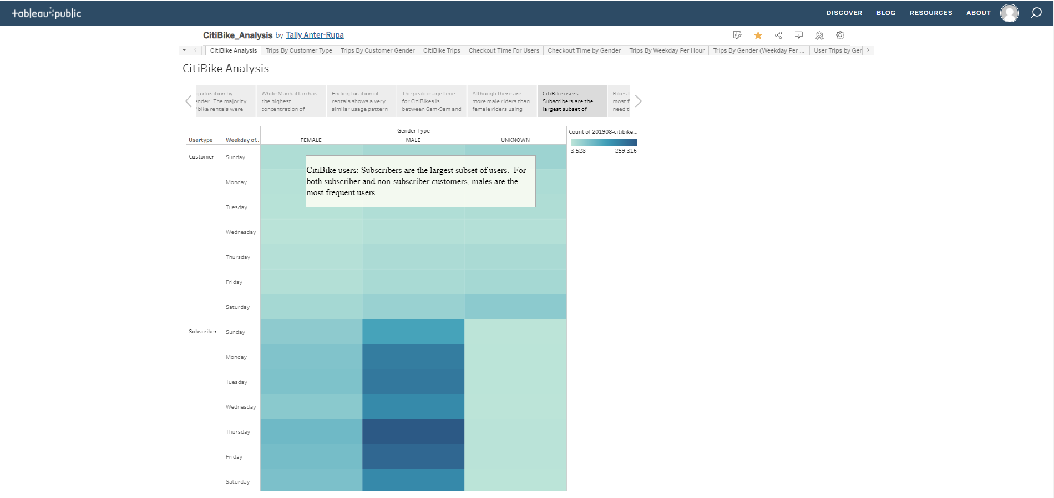The height and width of the screenshot is (498, 1054).
Task: Open the Checkout Time by Gender tab
Action: 584,50
